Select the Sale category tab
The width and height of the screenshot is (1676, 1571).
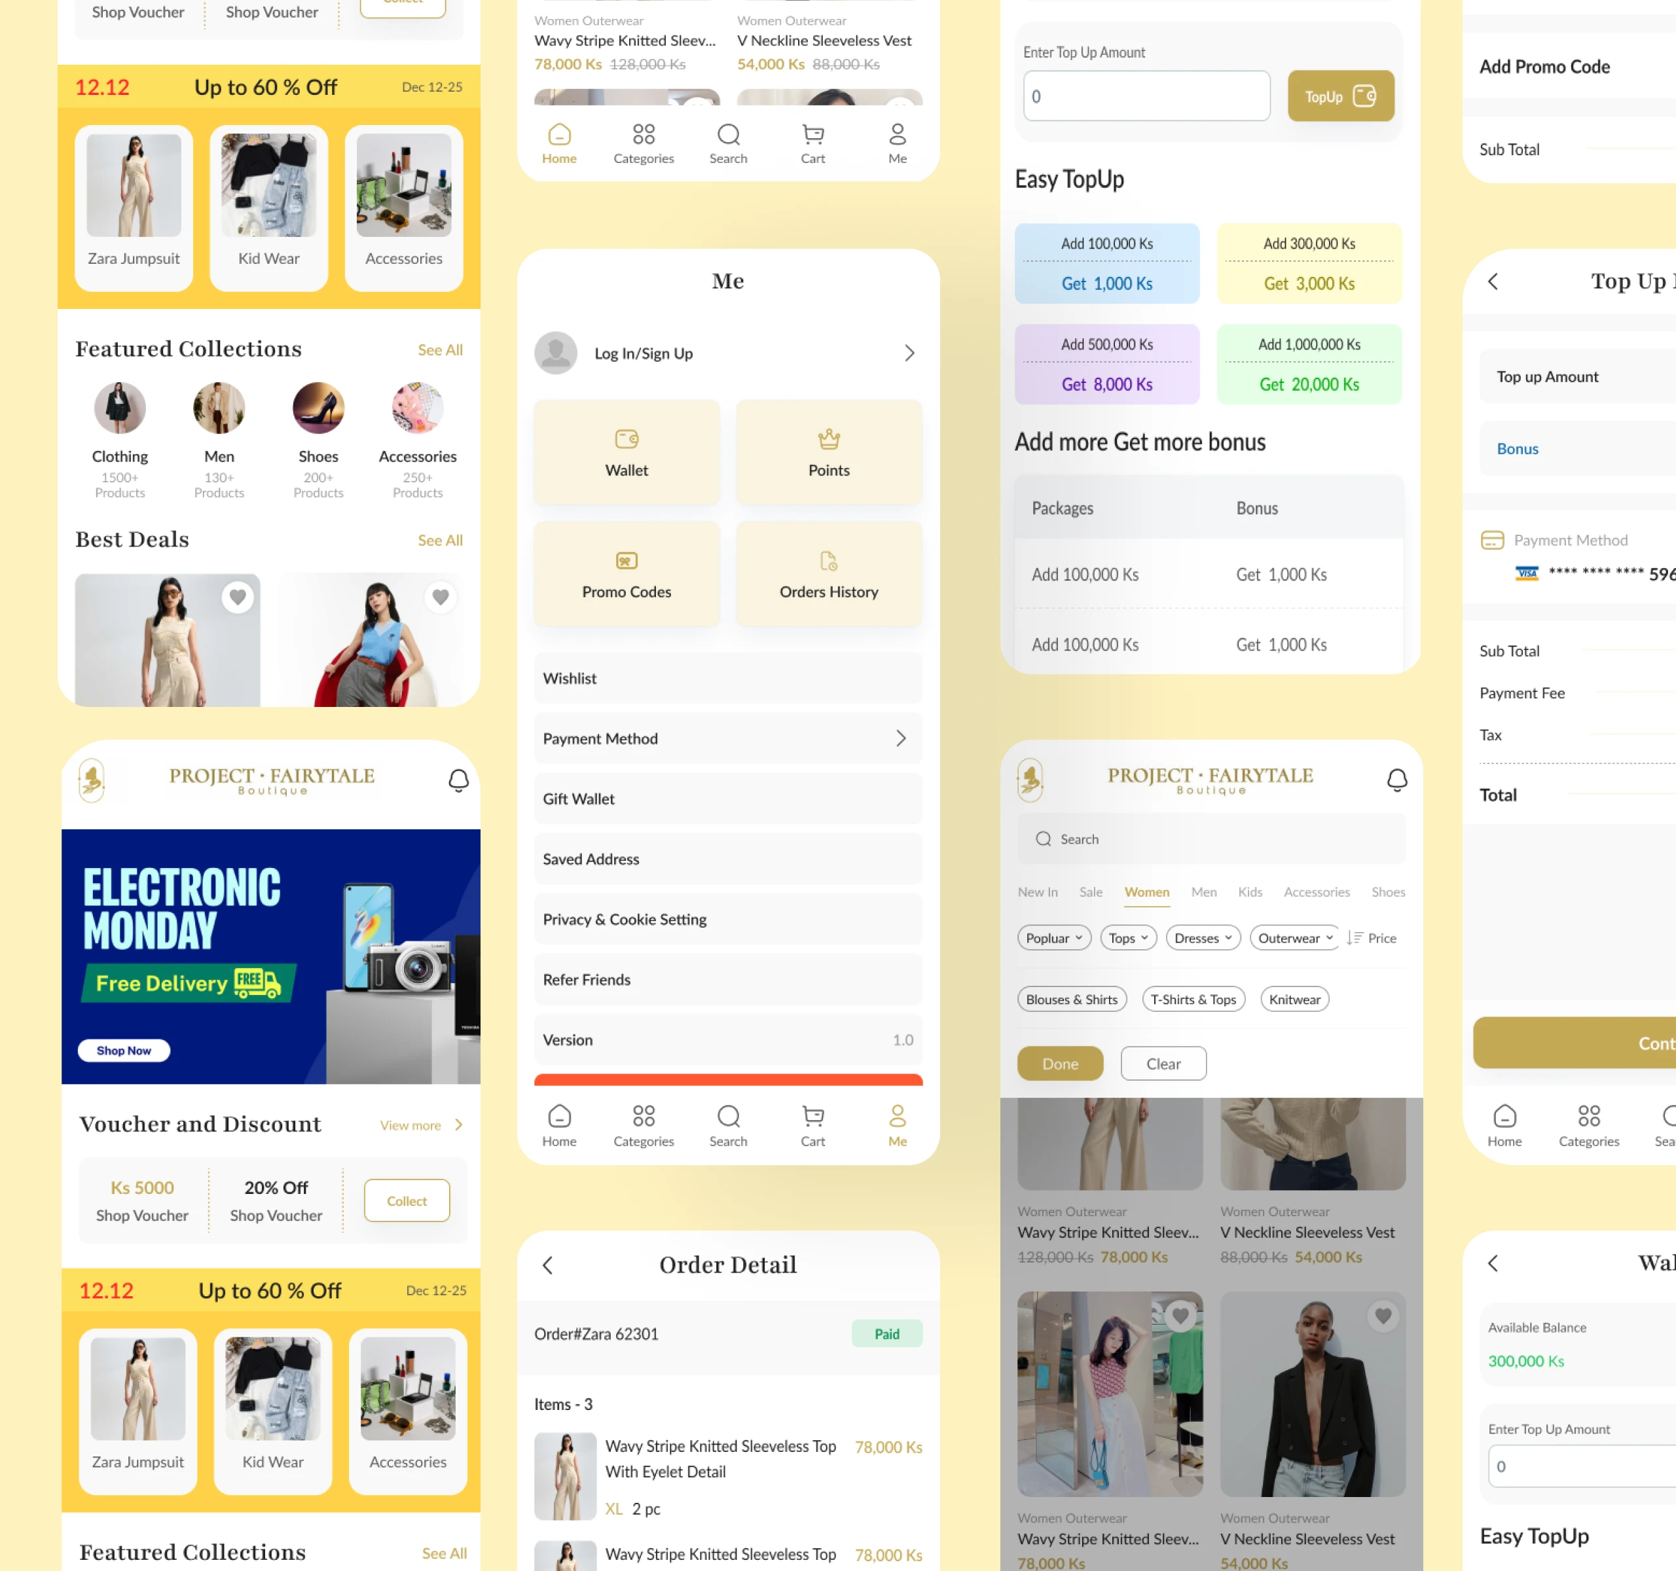pyautogui.click(x=1090, y=892)
